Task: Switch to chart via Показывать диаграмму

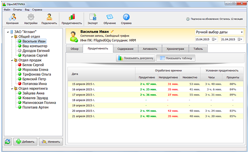Action: click(135, 58)
